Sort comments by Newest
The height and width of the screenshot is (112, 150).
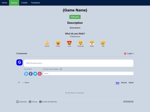124,83
